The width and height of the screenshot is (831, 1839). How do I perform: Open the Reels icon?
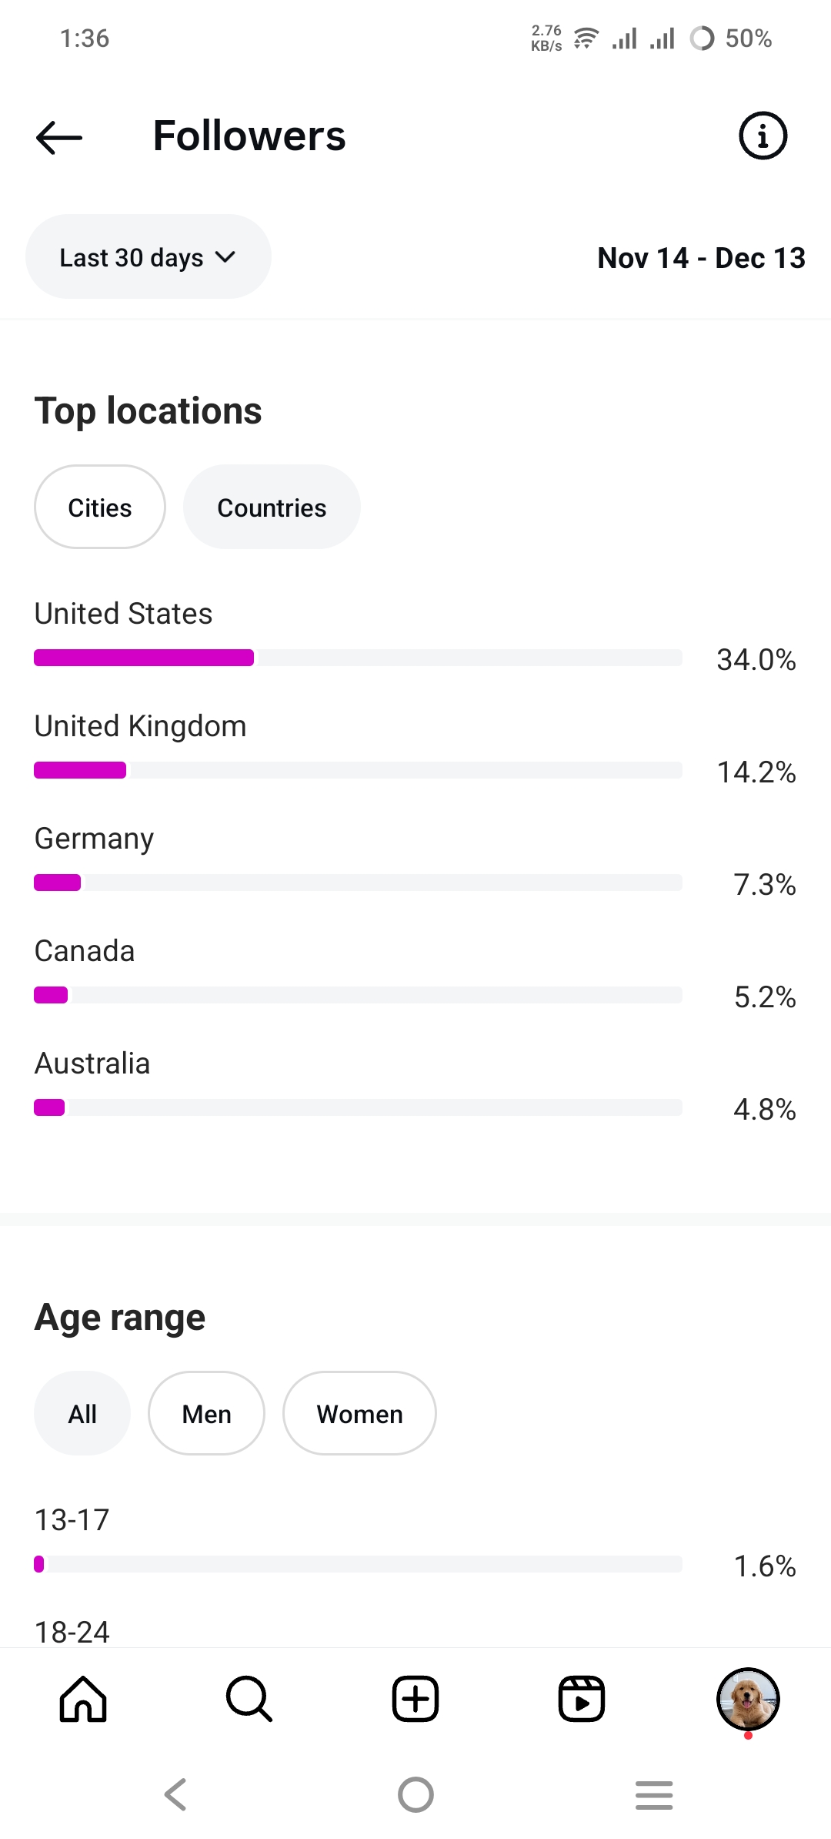pos(582,1698)
